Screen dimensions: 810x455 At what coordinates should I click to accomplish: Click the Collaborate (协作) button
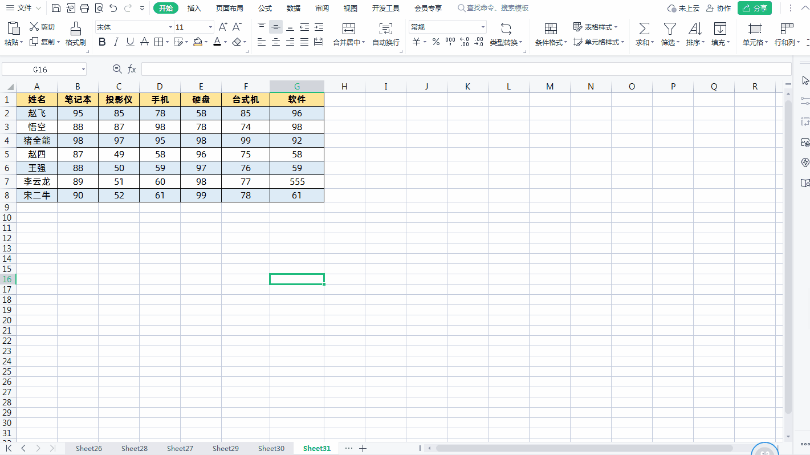718,8
